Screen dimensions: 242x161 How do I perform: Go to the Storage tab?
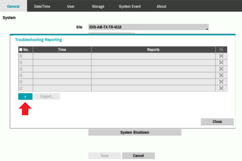98,6
